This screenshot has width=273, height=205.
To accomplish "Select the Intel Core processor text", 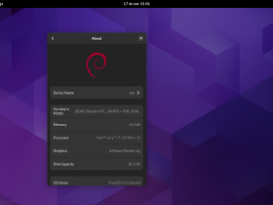I will [118, 138].
